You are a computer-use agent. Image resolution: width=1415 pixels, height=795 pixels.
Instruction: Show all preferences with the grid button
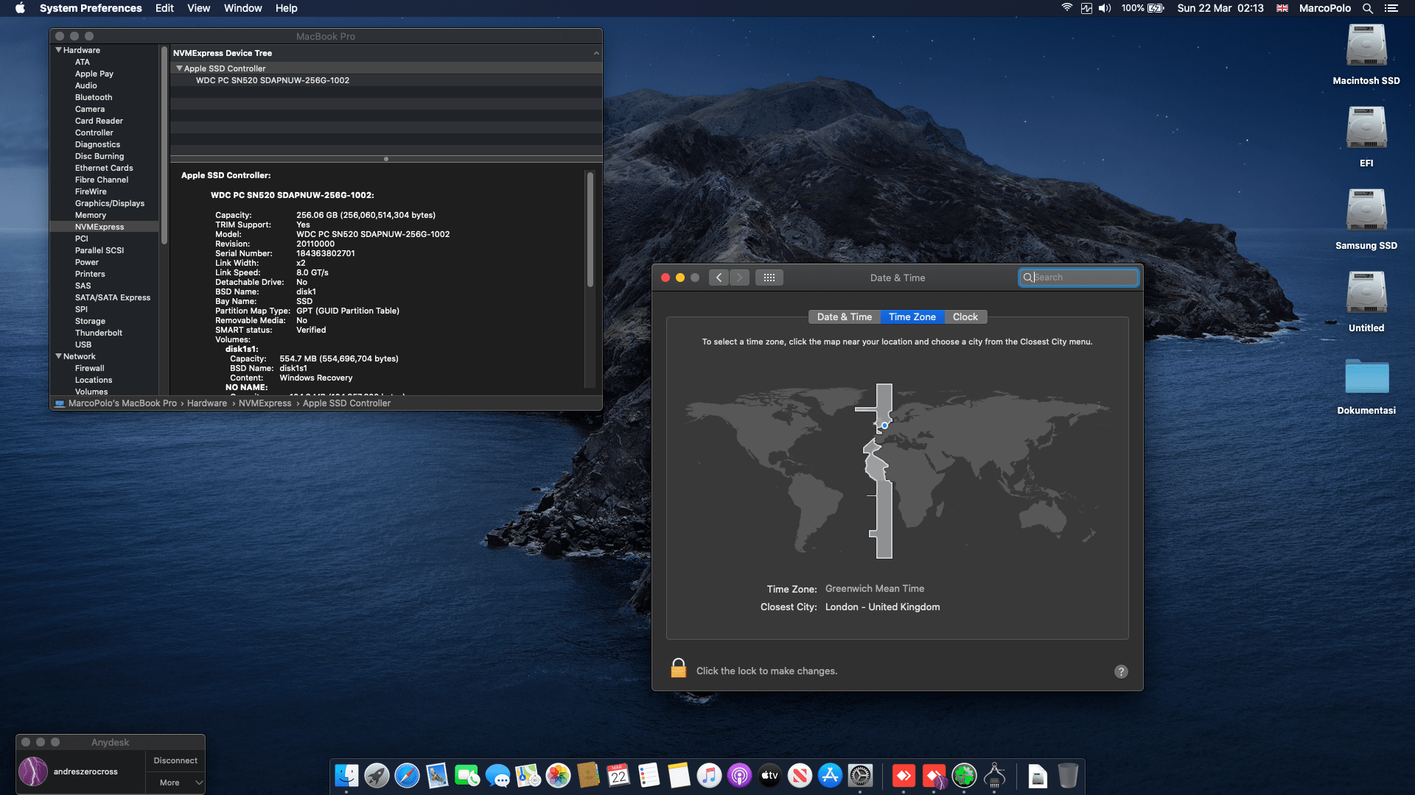[769, 278]
